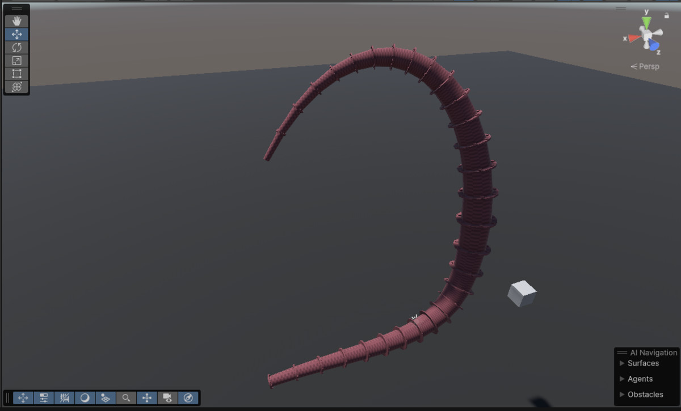Select the Scale tool
Viewport: 681px width, 411px height.
(16, 61)
